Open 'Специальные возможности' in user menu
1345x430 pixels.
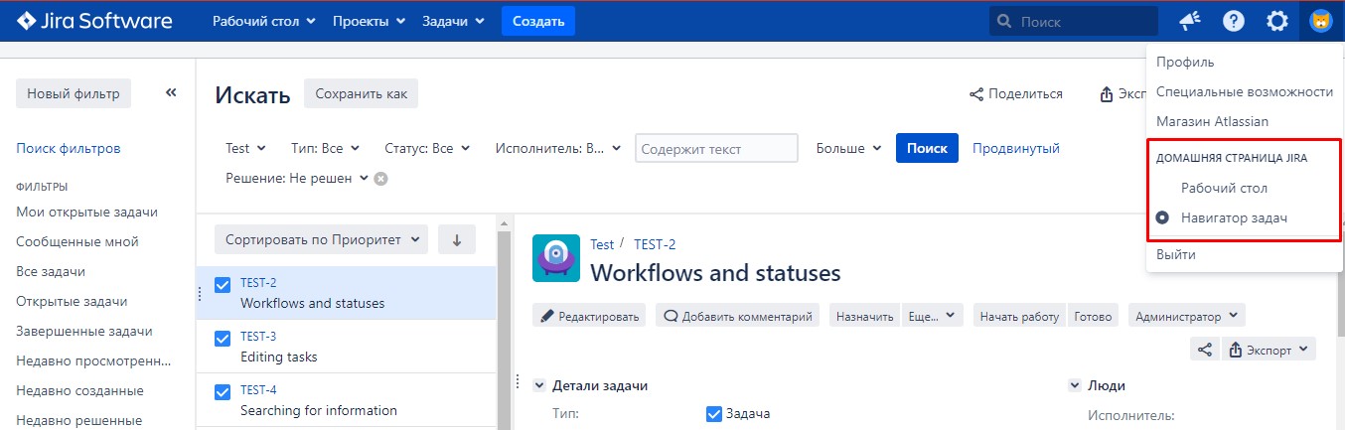click(1245, 91)
